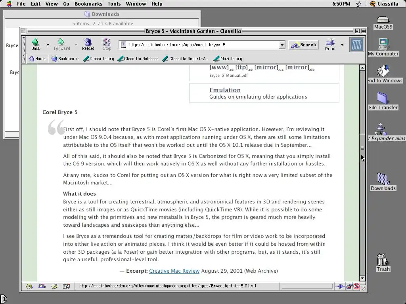The width and height of the screenshot is (406, 304).
Task: Click the menu bar clock showing 6:50 PM
Action: click(x=341, y=4)
